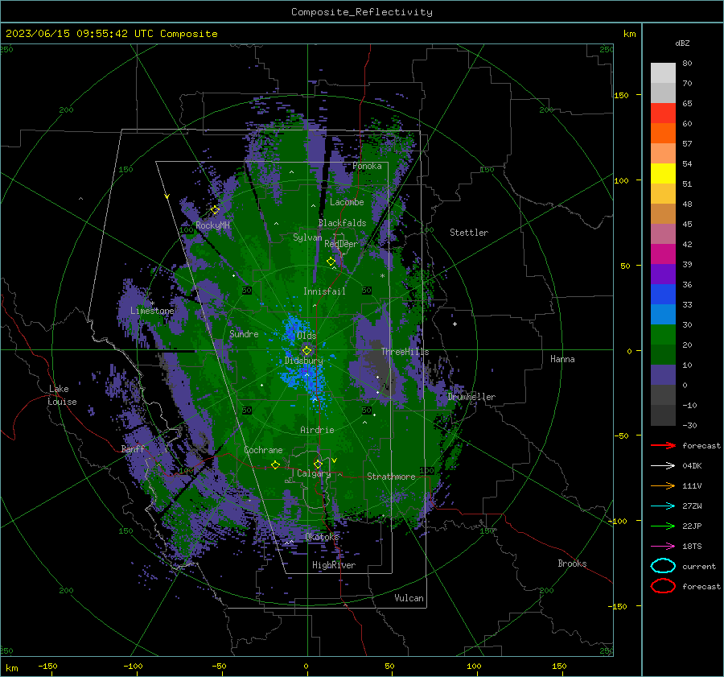Click the -30 value on dBZ scale
Screen dimensions: 724x677
click(x=690, y=425)
